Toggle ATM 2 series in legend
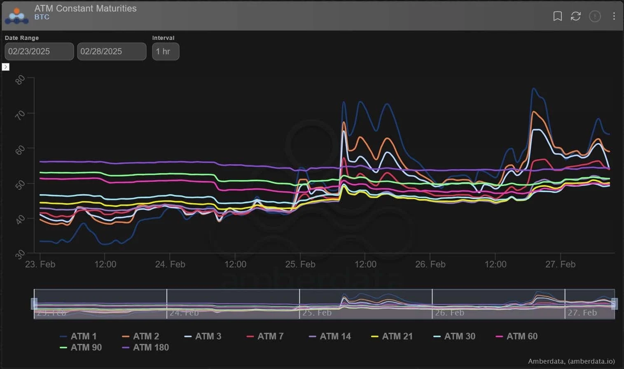Viewport: 624px width, 369px height. click(x=140, y=336)
